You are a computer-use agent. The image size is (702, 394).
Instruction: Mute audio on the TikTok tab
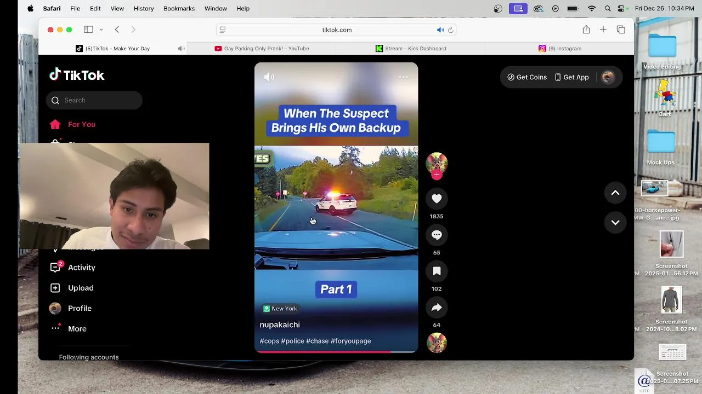pos(181,49)
